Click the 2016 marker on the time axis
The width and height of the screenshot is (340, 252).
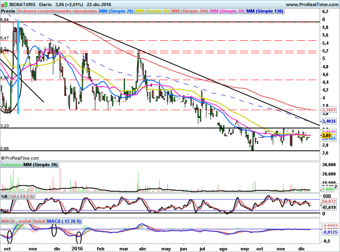[77, 248]
